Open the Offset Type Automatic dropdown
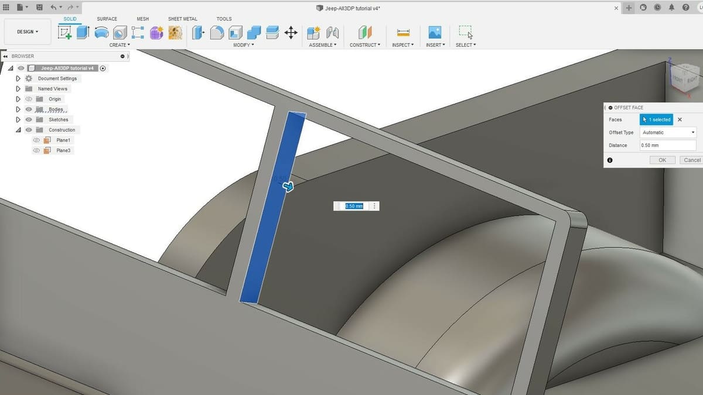The height and width of the screenshot is (395, 703). click(x=668, y=132)
